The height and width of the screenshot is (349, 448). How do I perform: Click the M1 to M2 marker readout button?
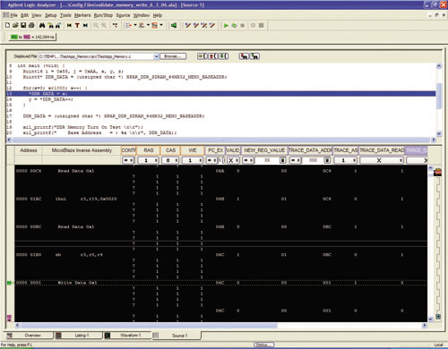coord(32,37)
